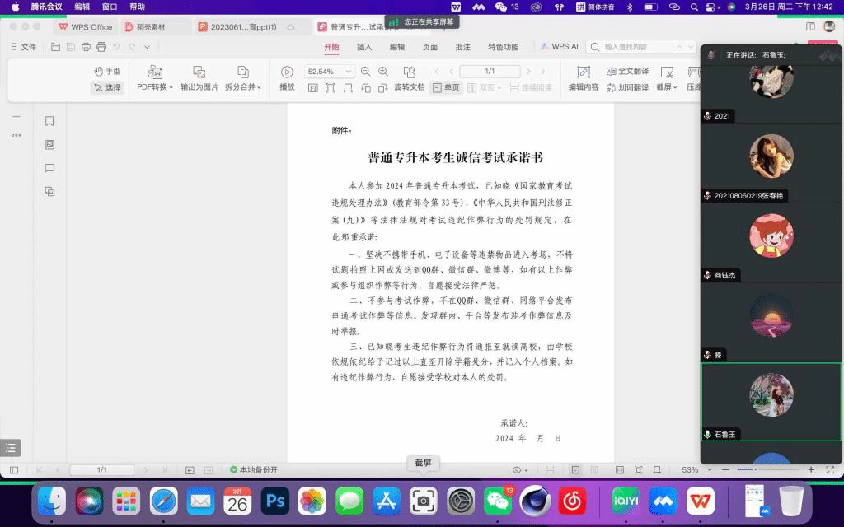844x527 pixels.
Task: Click 输出为图片 export as image
Action: point(199,78)
